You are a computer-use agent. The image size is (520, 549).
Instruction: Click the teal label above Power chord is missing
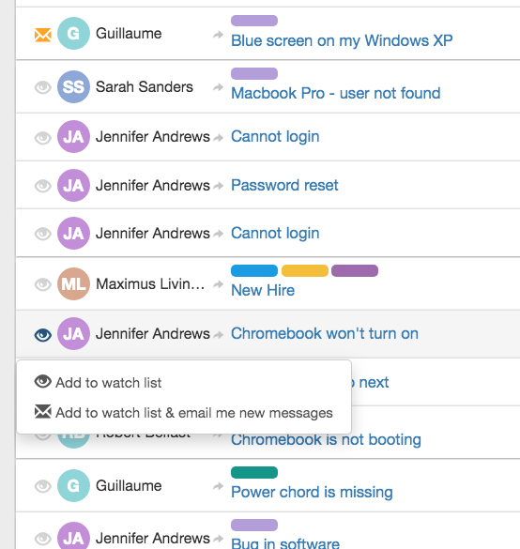(254, 472)
